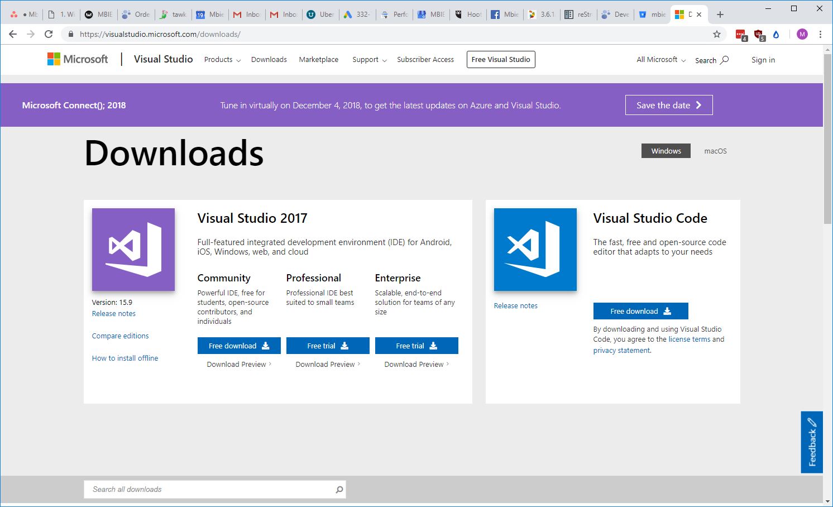The height and width of the screenshot is (507, 833).
Task: Open the All Microsoft dropdown
Action: (x=660, y=60)
